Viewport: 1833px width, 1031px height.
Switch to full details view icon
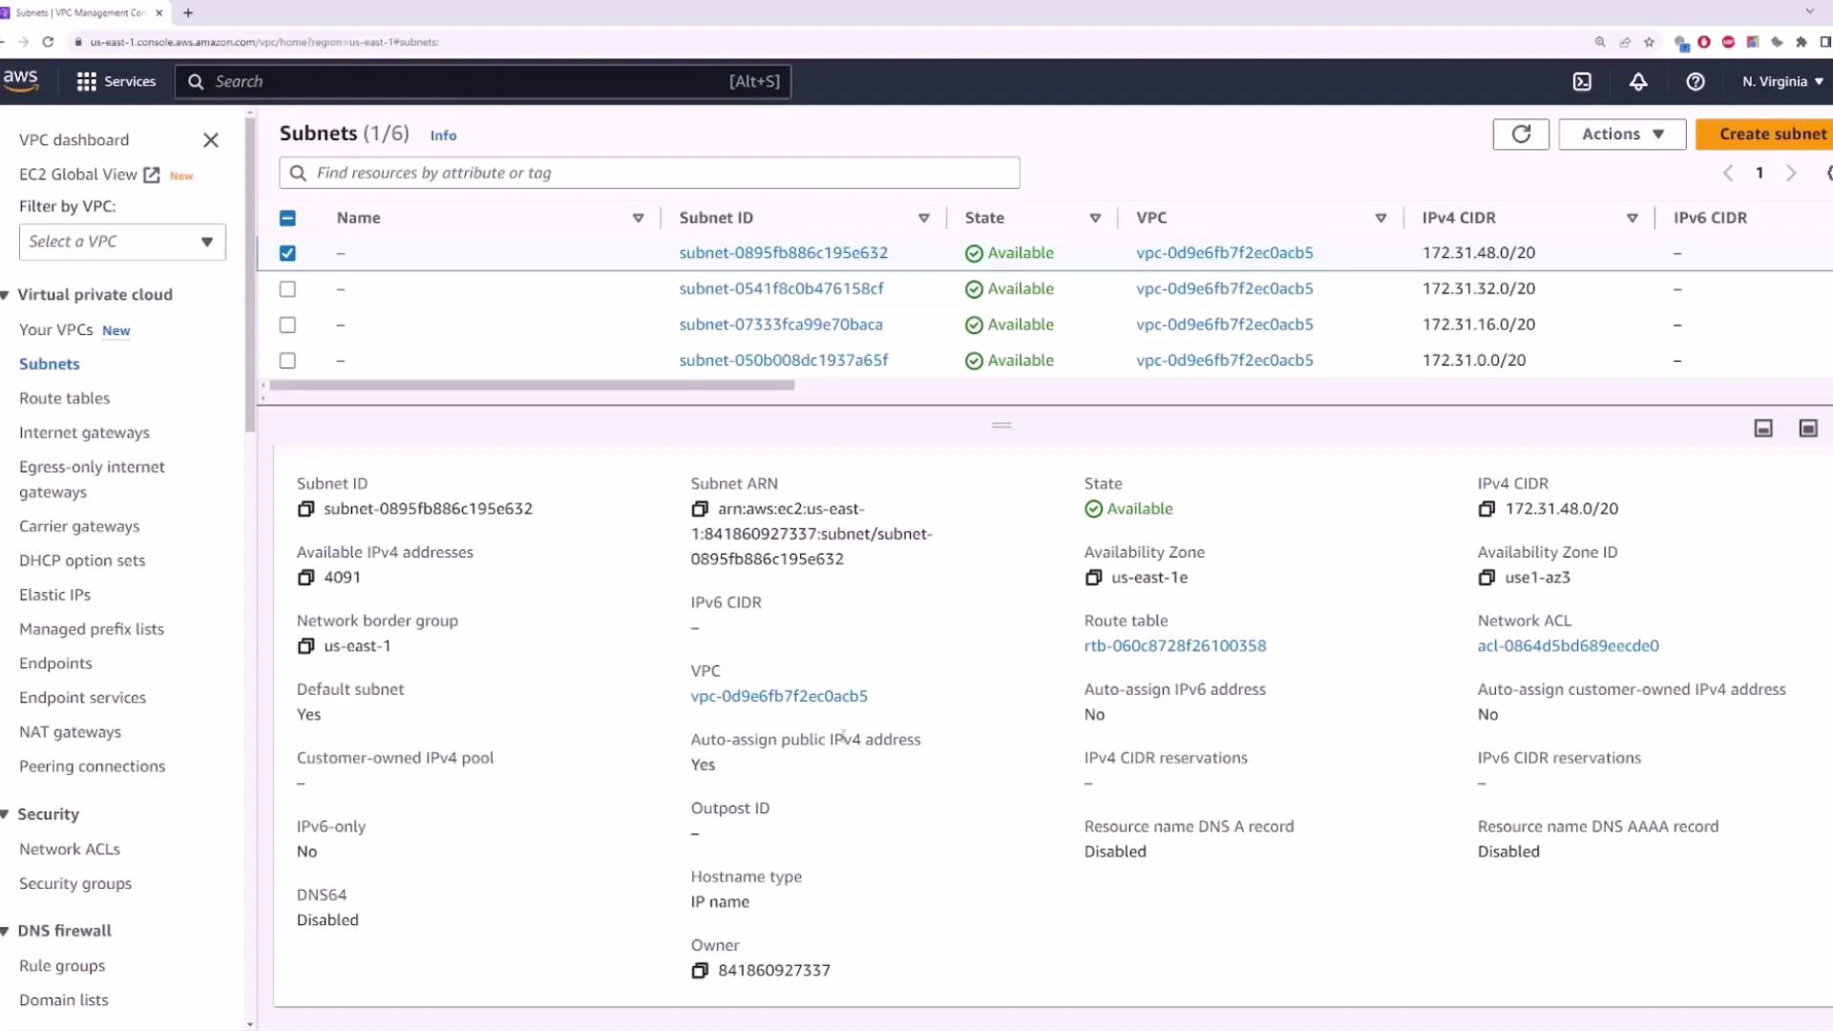coord(1808,429)
